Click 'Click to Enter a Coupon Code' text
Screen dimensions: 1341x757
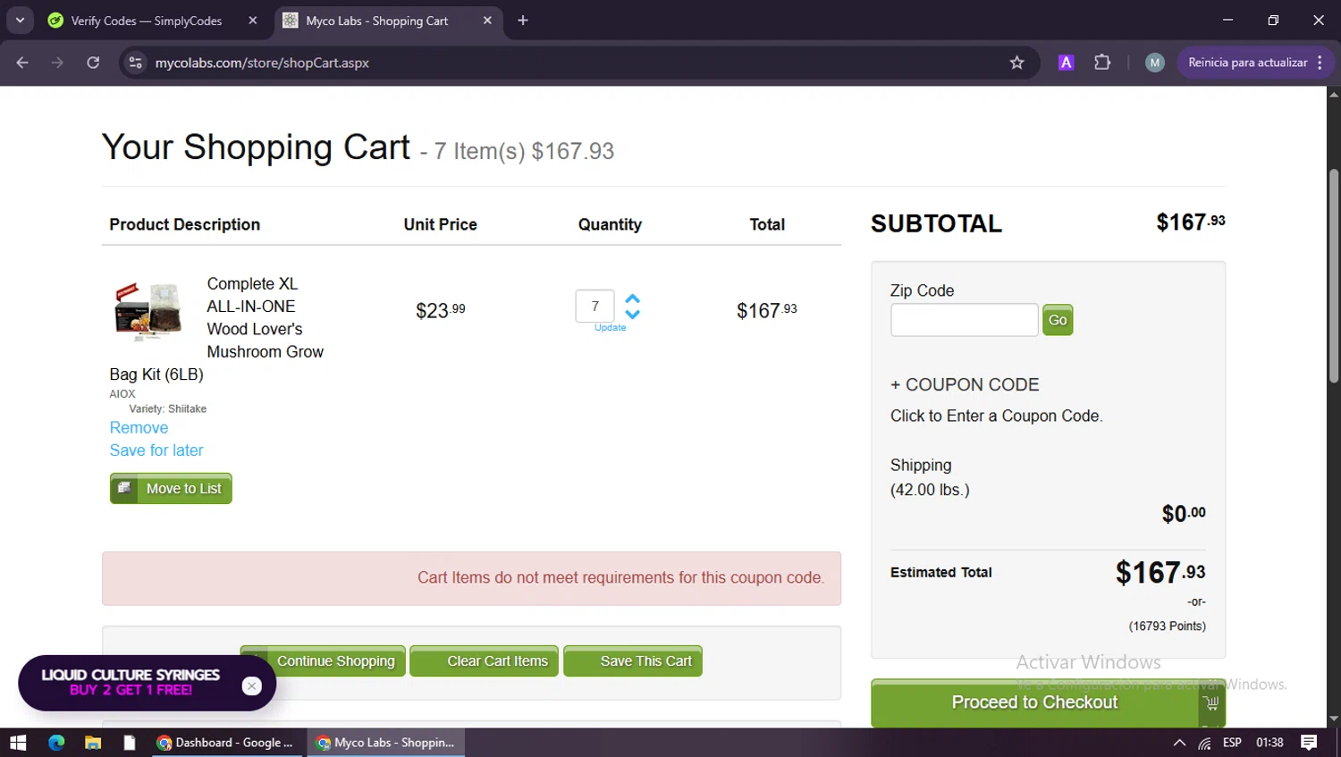(996, 416)
